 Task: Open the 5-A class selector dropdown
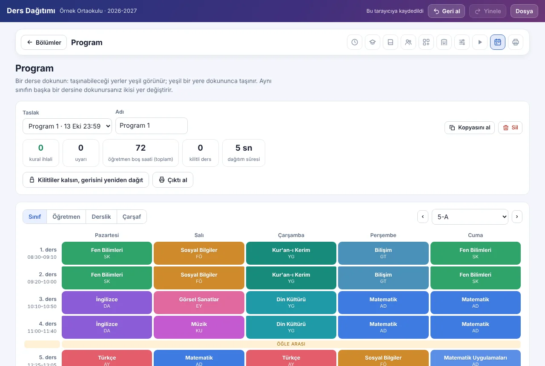point(470,217)
